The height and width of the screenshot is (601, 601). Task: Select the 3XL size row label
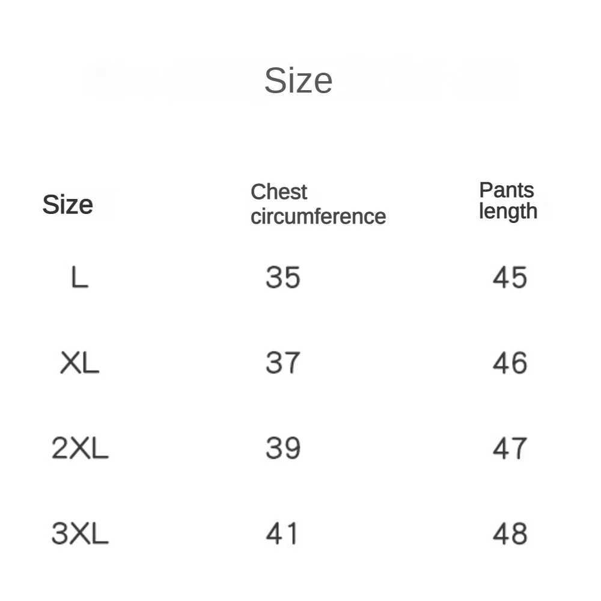[x=80, y=534]
